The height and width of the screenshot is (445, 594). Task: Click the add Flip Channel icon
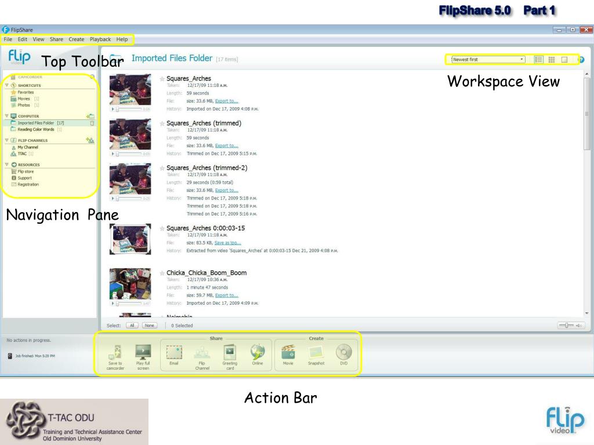[x=90, y=140]
